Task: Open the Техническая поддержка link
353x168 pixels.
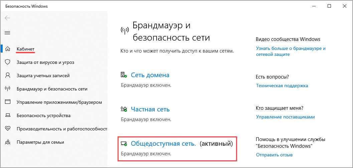Action: click(x=282, y=86)
